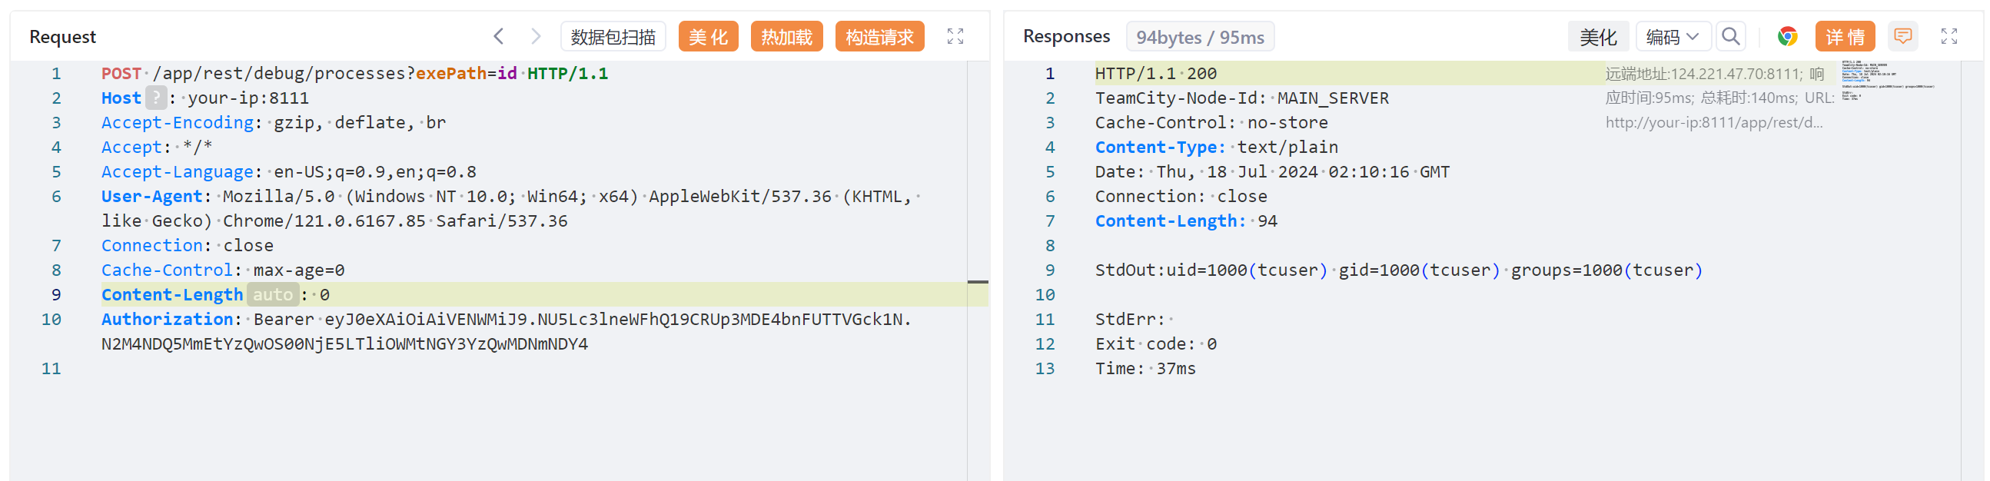Open the 详情 details button

[x=1845, y=36]
